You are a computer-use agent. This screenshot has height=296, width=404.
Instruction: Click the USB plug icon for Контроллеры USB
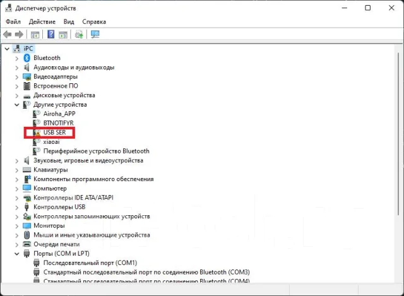pos(27,207)
